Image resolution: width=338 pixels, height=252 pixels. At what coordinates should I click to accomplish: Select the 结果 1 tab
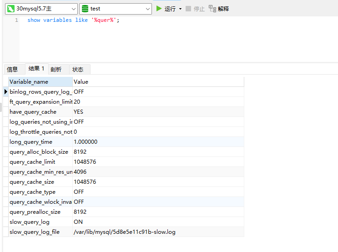(36, 69)
